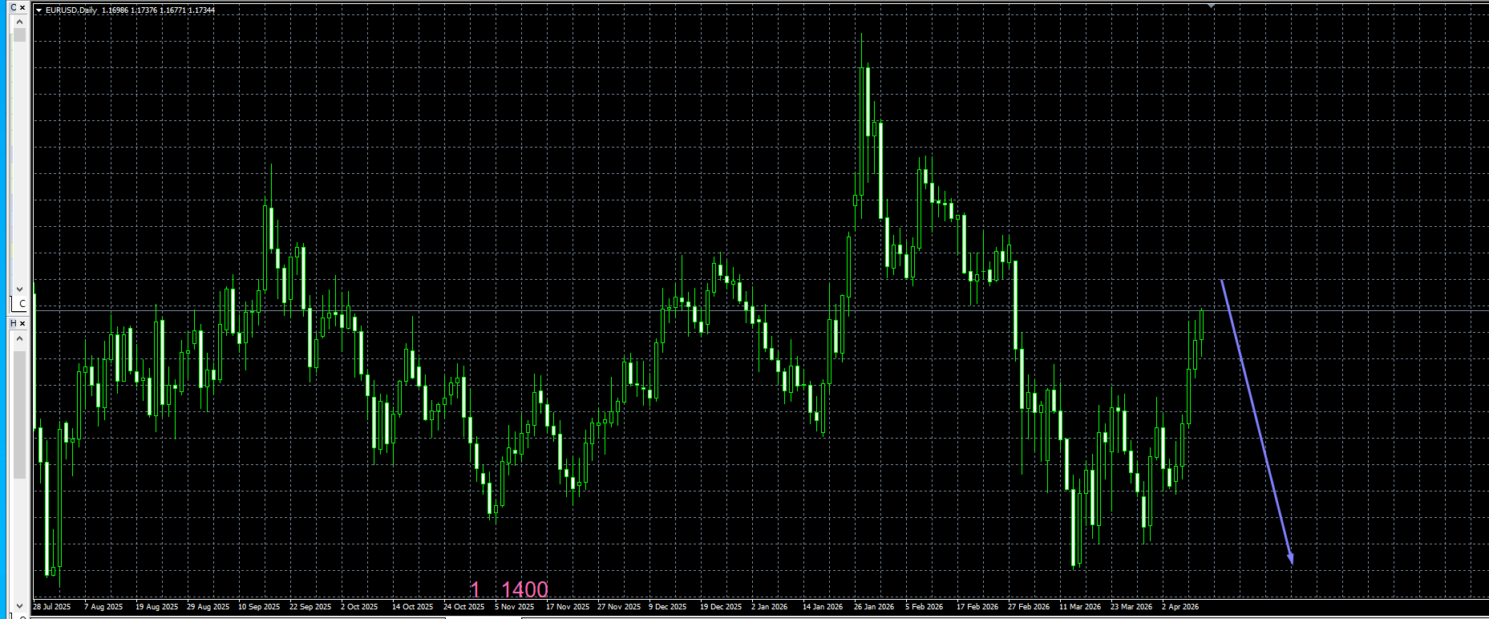This screenshot has width=1489, height=619.
Task: Click the '22 Sep 2025' date label
Action: [310, 607]
